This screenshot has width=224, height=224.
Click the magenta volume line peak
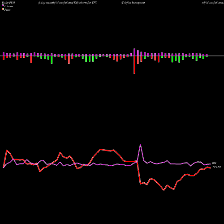click(x=140, y=144)
